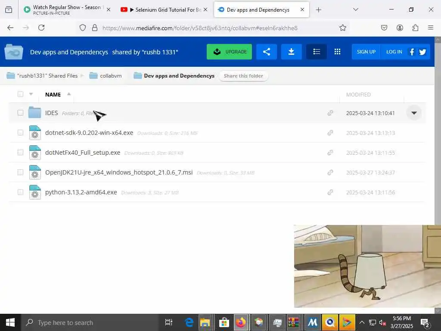The height and width of the screenshot is (331, 441).
Task: Open list all tabs chevron
Action: click(355, 9)
